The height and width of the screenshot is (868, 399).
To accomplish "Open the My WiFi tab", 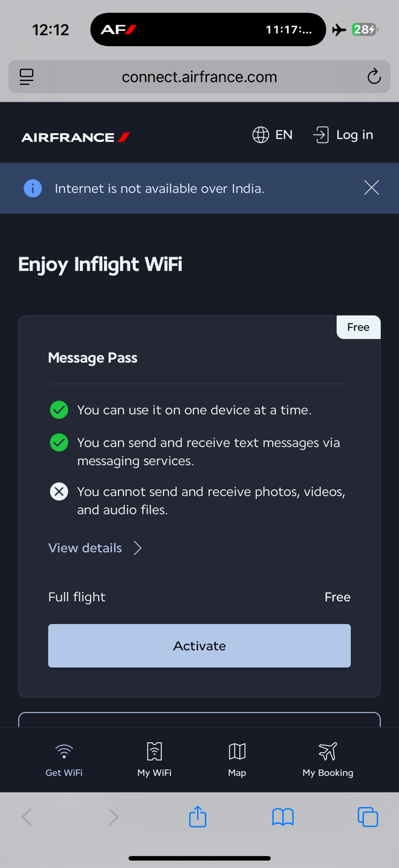I will click(154, 760).
